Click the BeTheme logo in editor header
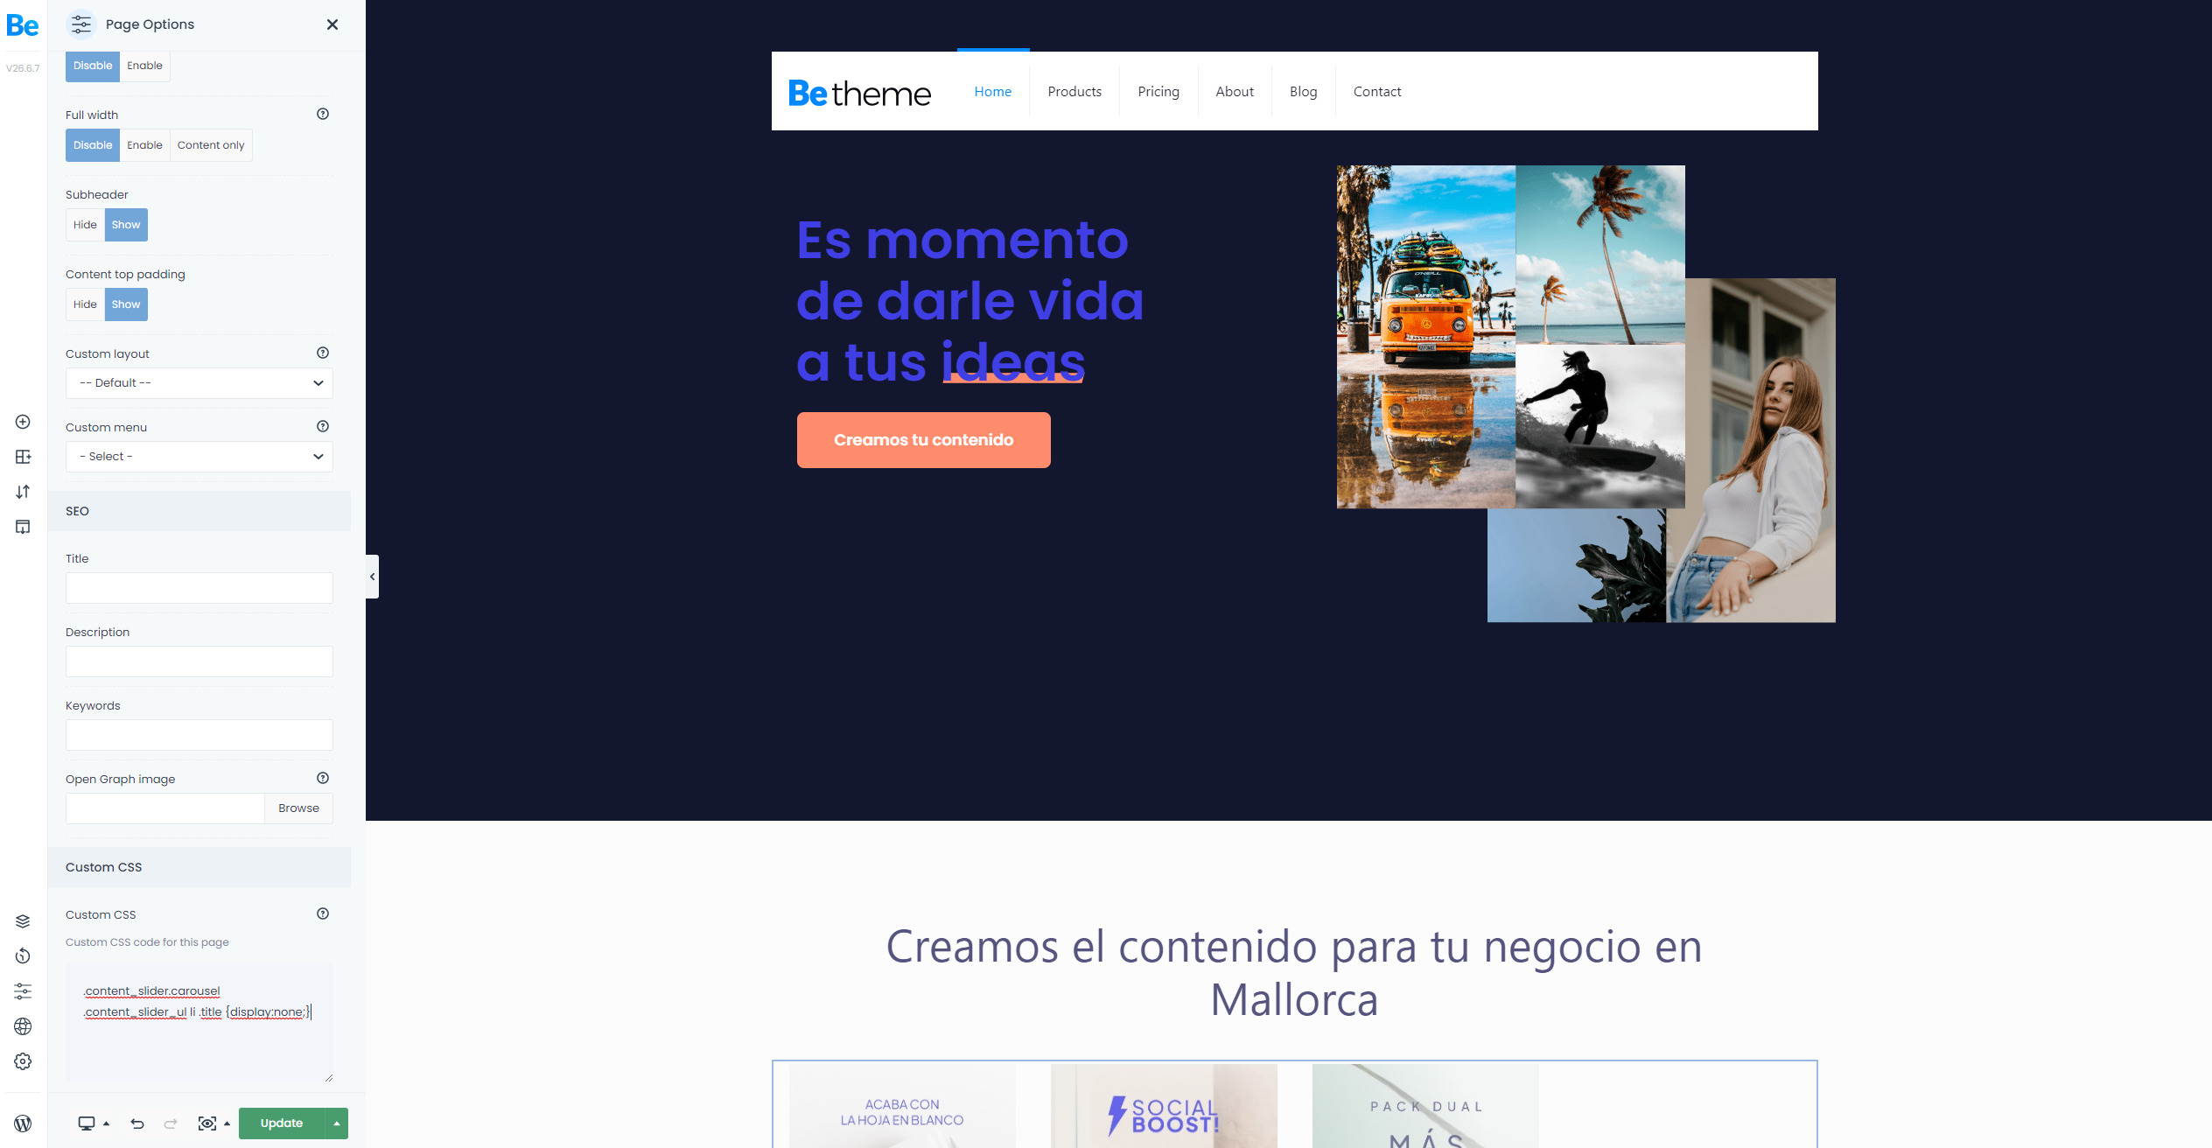This screenshot has width=2212, height=1148. [x=22, y=24]
